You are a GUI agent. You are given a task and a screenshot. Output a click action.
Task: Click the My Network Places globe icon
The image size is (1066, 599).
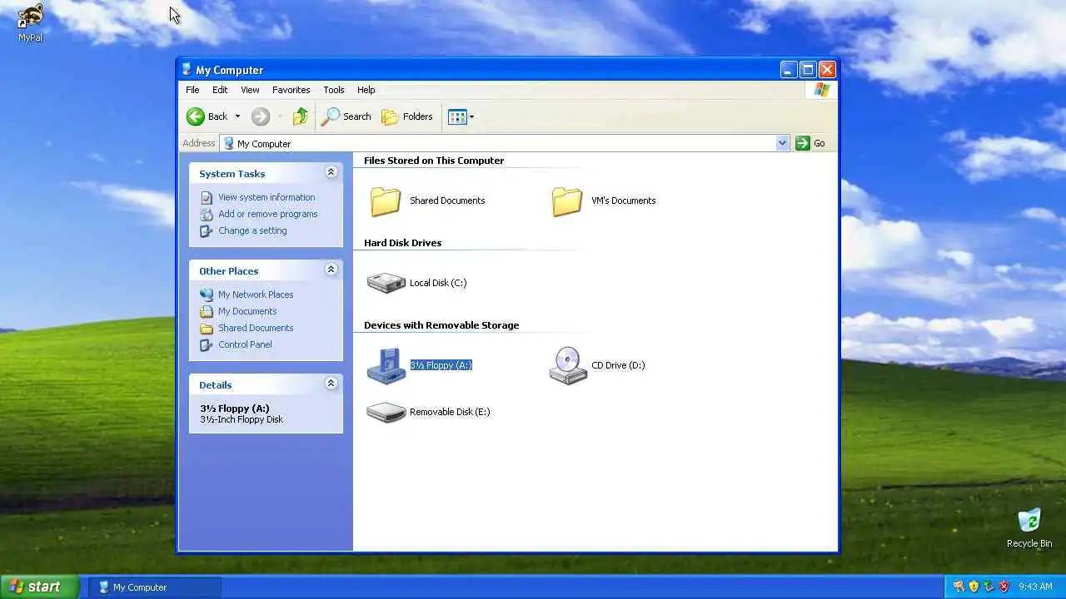coord(207,295)
